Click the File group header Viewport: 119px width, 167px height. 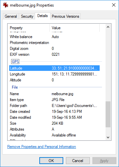pyautogui.click(x=15, y=87)
